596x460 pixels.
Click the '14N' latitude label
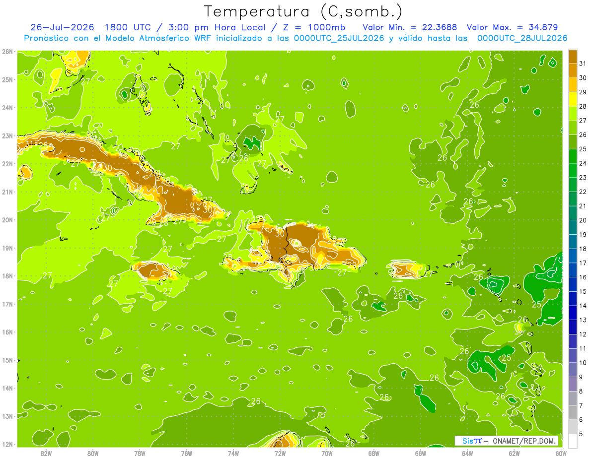[7, 388]
